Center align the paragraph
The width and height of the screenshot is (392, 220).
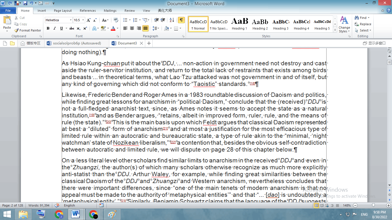[132, 28]
